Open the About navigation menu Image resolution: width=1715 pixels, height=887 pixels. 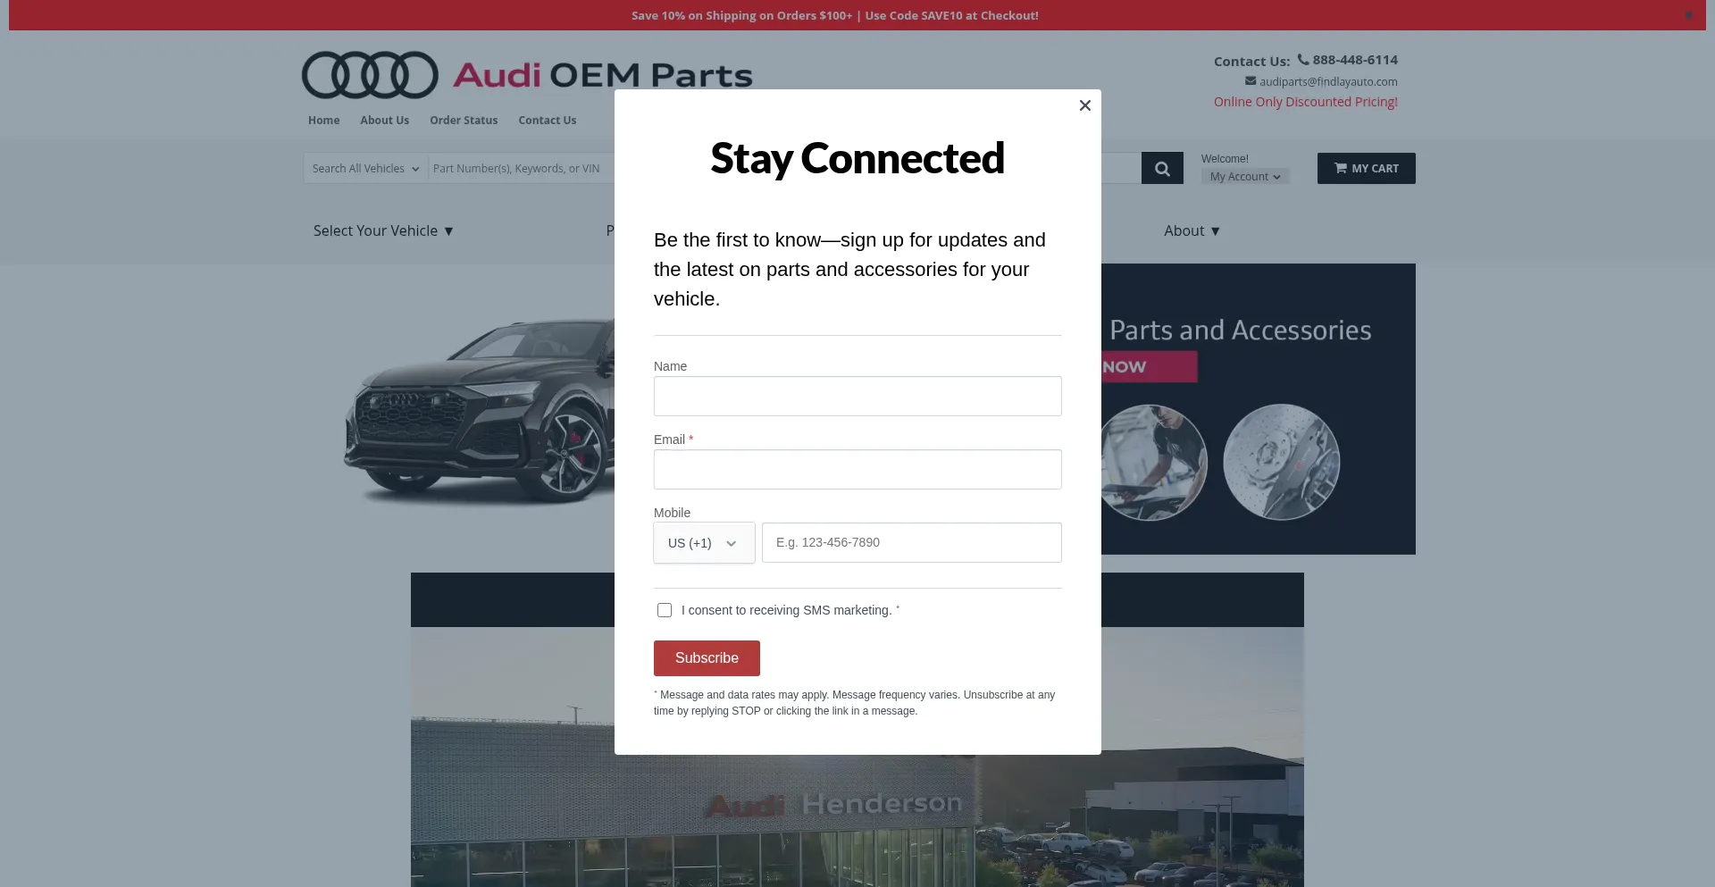1192,230
